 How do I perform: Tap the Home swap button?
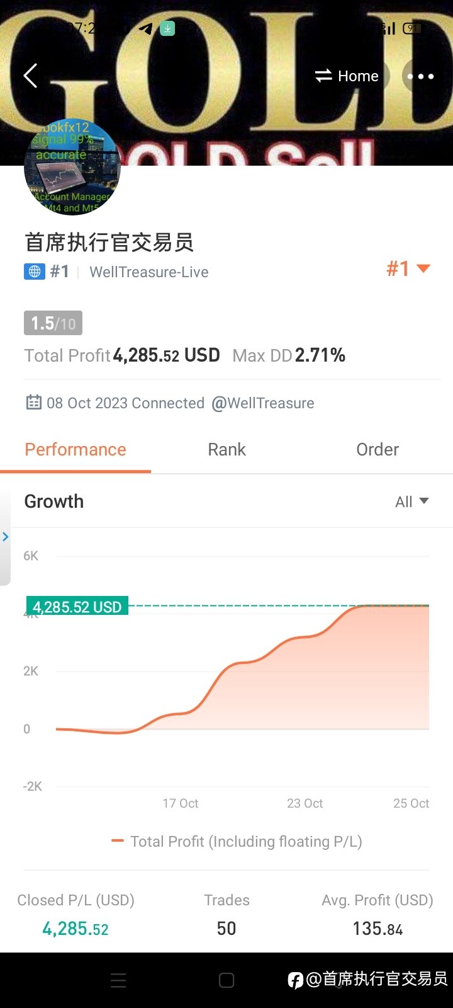347,76
